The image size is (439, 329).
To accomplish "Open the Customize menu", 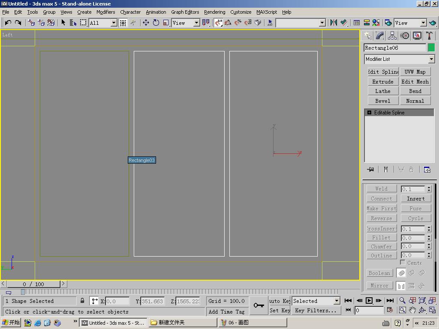I will (241, 12).
